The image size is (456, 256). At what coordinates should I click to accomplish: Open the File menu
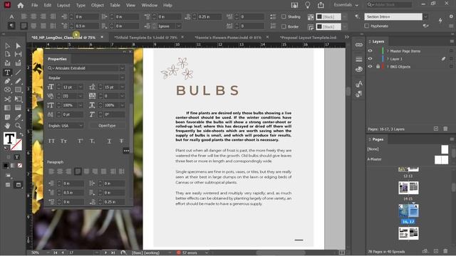point(35,5)
